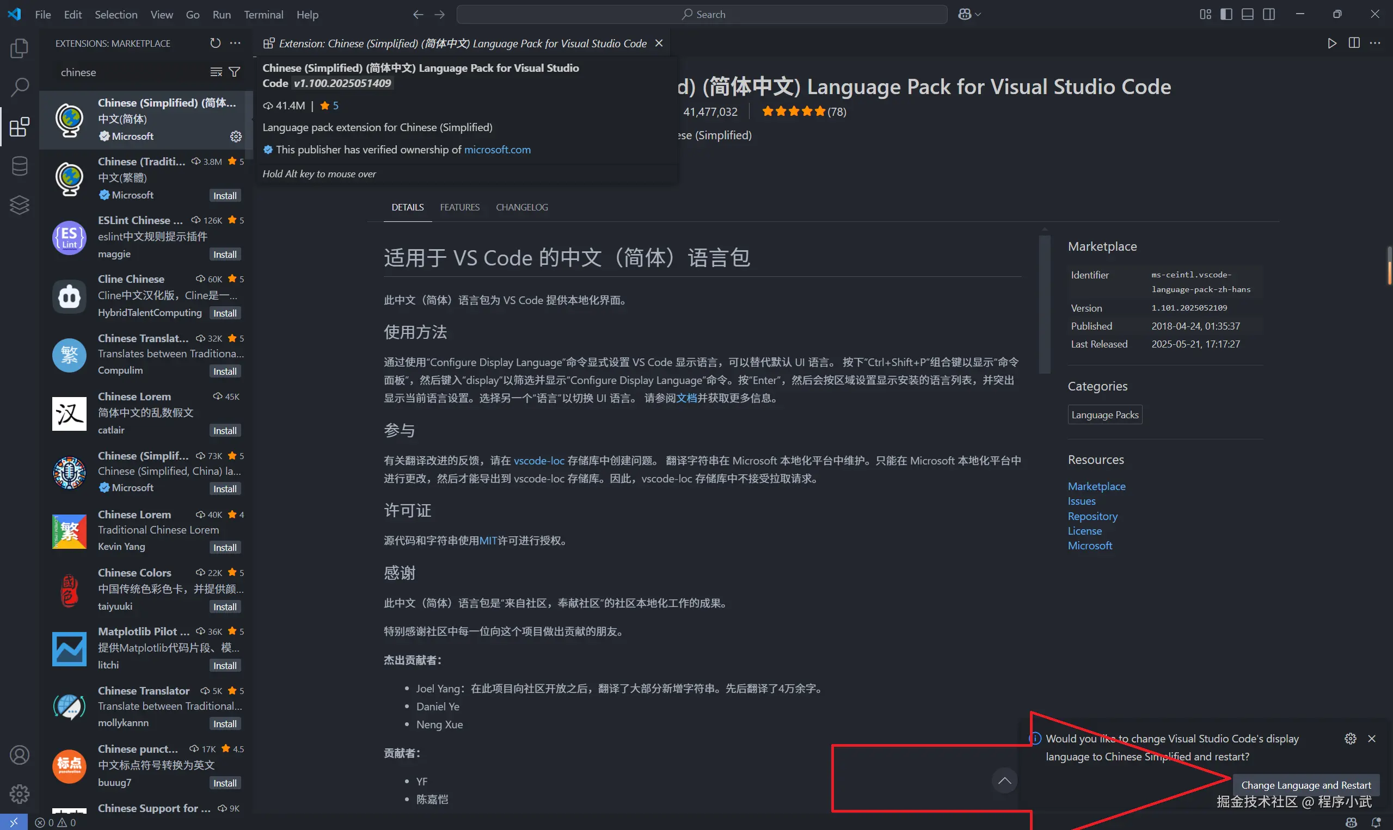This screenshot has width=1393, height=830.
Task: Switch to the CHANGELOG tab
Action: coord(521,207)
